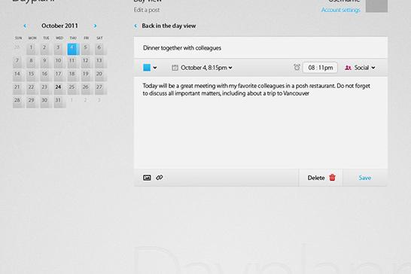Select October 19 in the calendar
The height and width of the screenshot is (274, 411).
coord(87,75)
